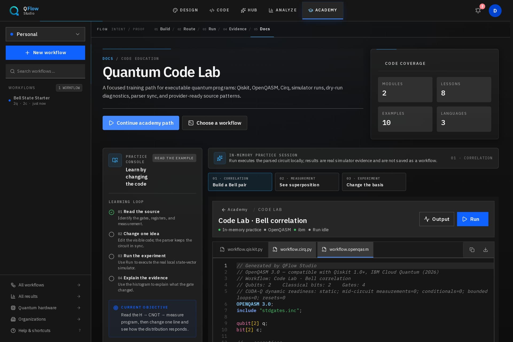Screen dimensions: 513x342
Task: Click the 1 WORKFLOW count badge
Action: point(69,88)
